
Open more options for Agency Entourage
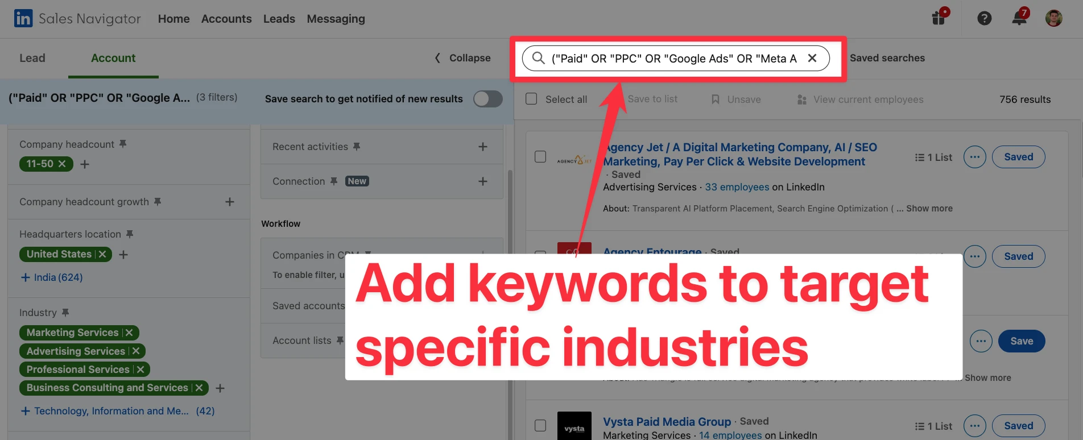pyautogui.click(x=975, y=256)
